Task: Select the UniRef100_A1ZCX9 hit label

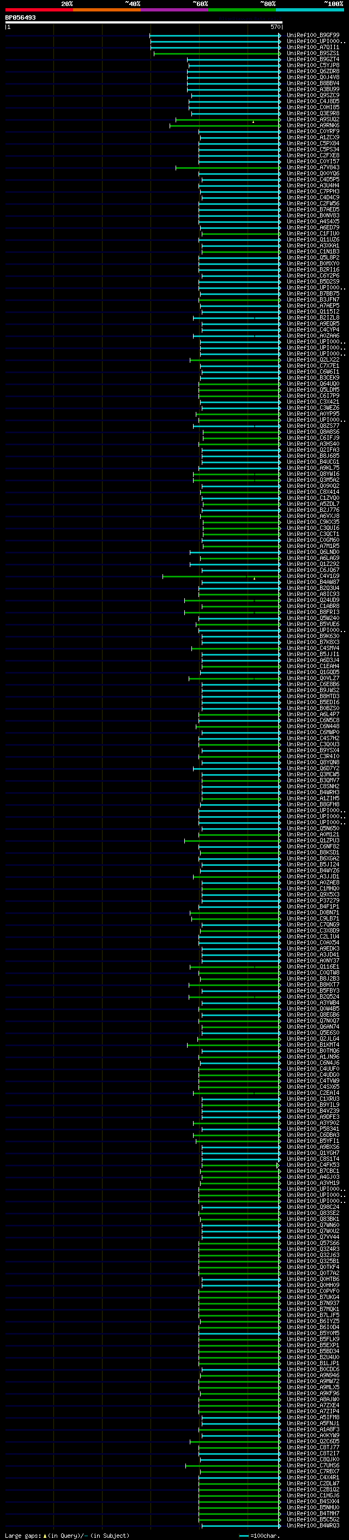Action: [313, 138]
